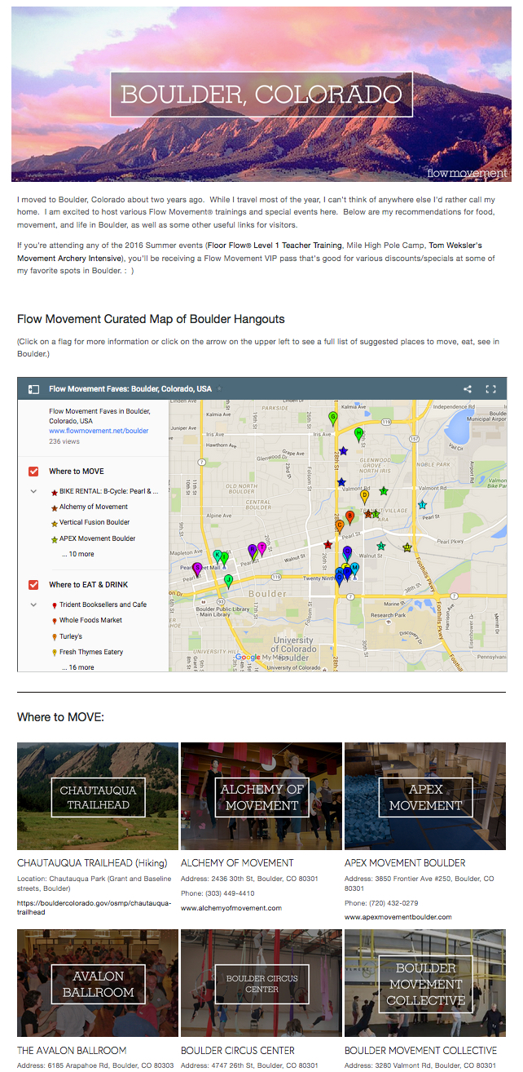Select the teal star near Walnut St
The image size is (523, 1072).
380,546
